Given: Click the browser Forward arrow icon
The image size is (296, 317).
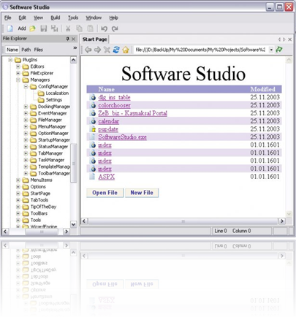Looking at the screenshot, I should pos(97,50).
